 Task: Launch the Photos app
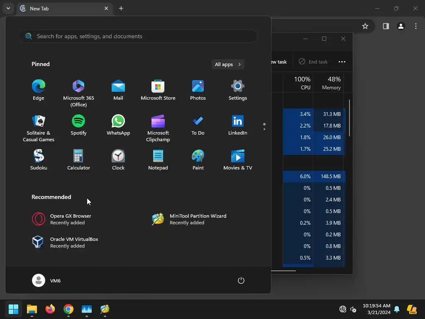click(198, 90)
